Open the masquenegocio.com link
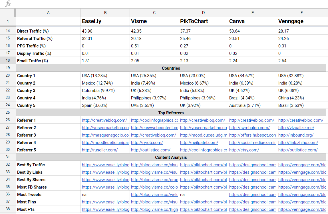Image resolution: width=328 pixels, height=214 pixels. coord(105,135)
